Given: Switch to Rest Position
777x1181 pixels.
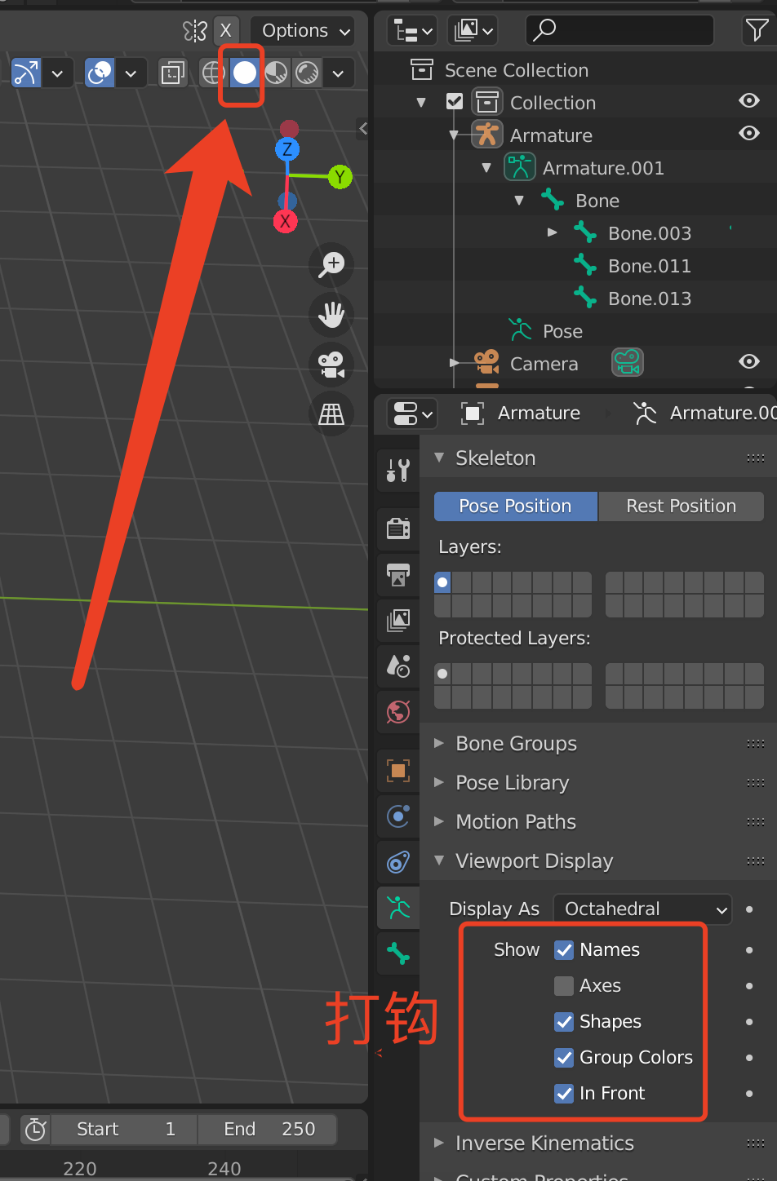Looking at the screenshot, I should [681, 506].
